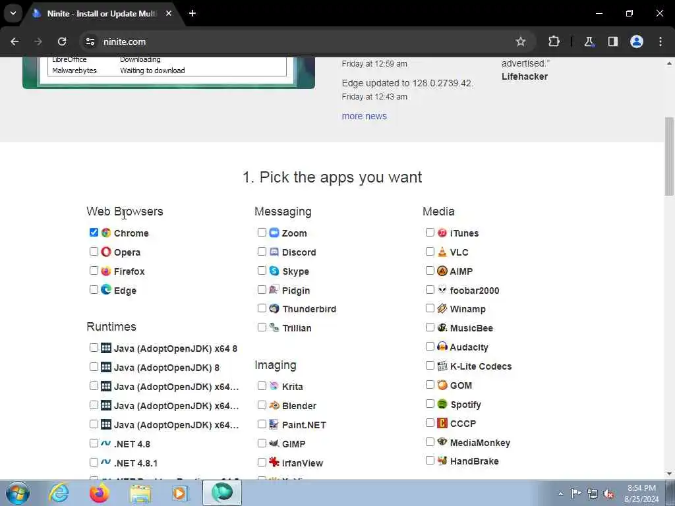Select the Ninite browser tab
Image resolution: width=675 pixels, height=506 pixels.
[101, 14]
